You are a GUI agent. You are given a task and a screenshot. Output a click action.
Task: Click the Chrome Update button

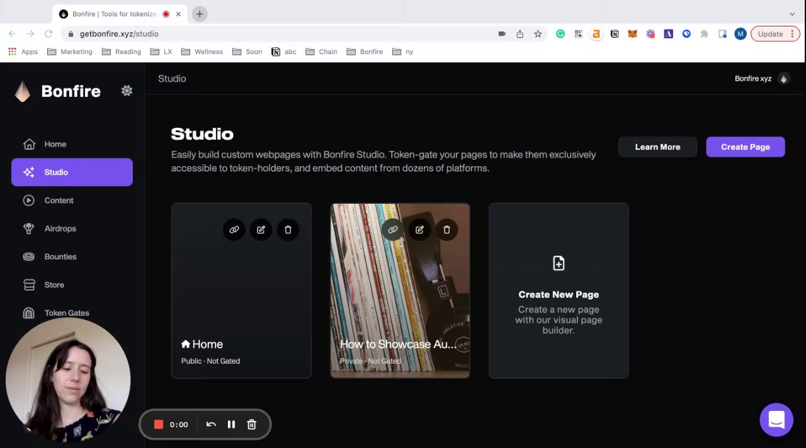pyautogui.click(x=775, y=34)
